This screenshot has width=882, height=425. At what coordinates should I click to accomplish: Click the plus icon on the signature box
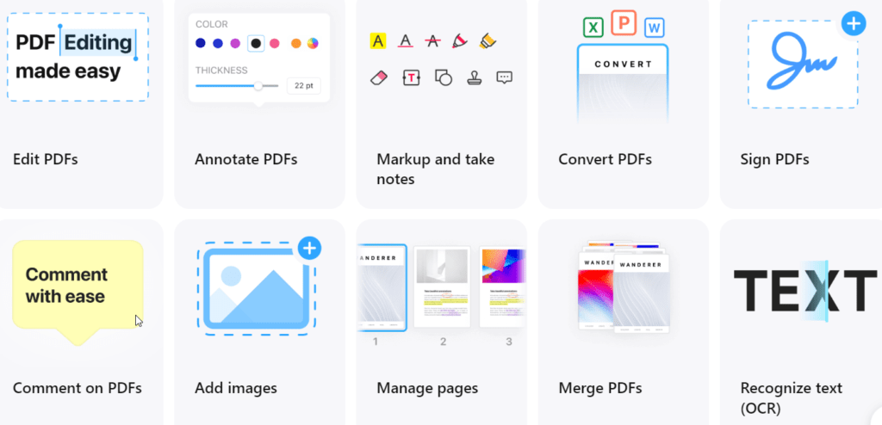[854, 23]
